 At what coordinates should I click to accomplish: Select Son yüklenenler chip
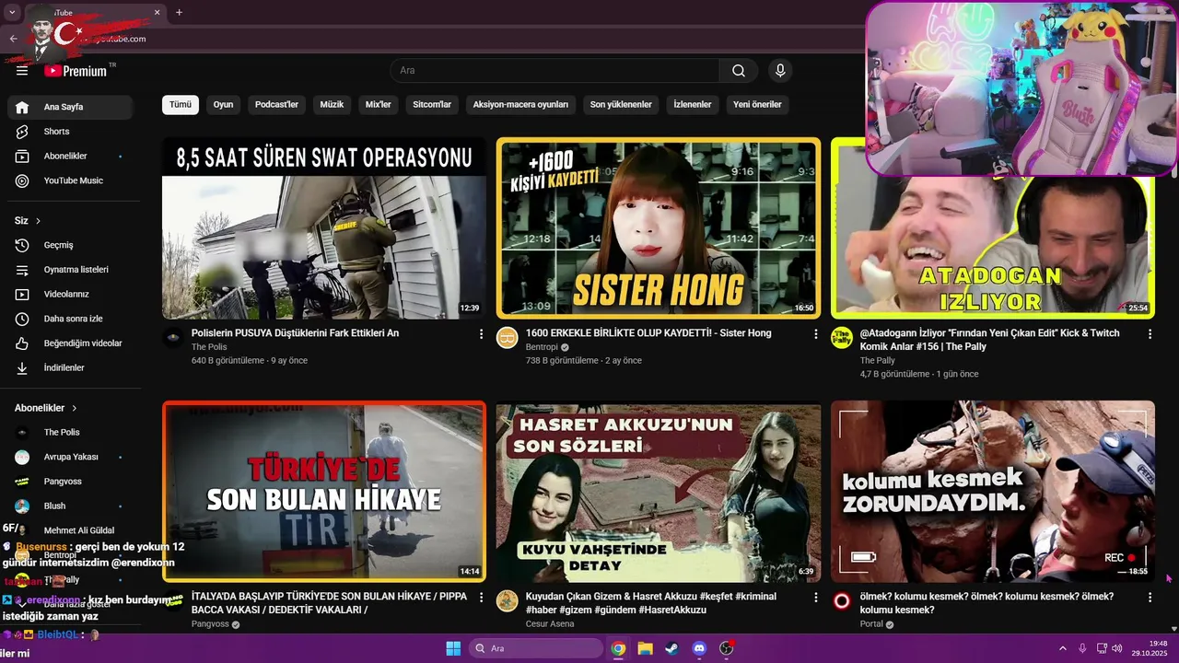(x=621, y=105)
